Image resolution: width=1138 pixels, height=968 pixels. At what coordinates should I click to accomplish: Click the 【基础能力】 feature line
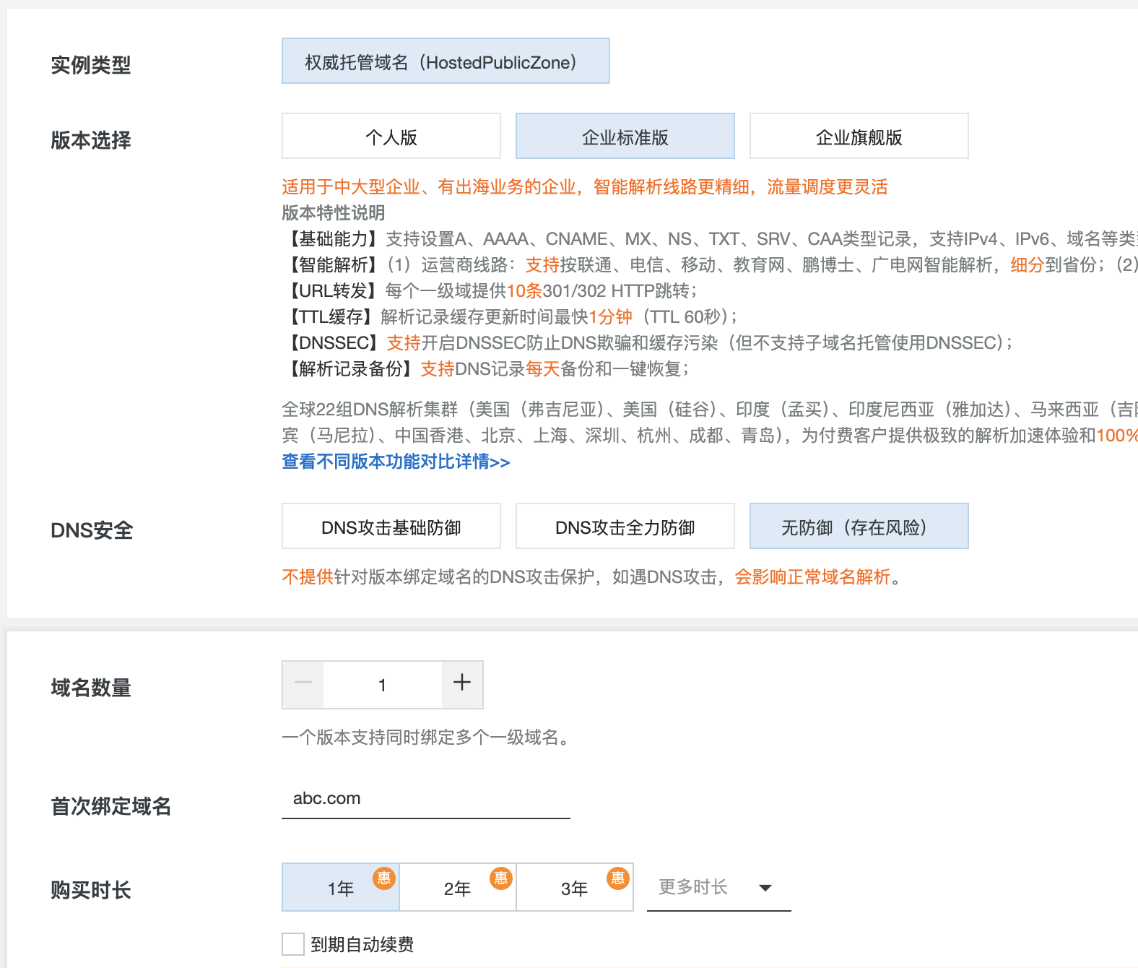[x=710, y=239]
